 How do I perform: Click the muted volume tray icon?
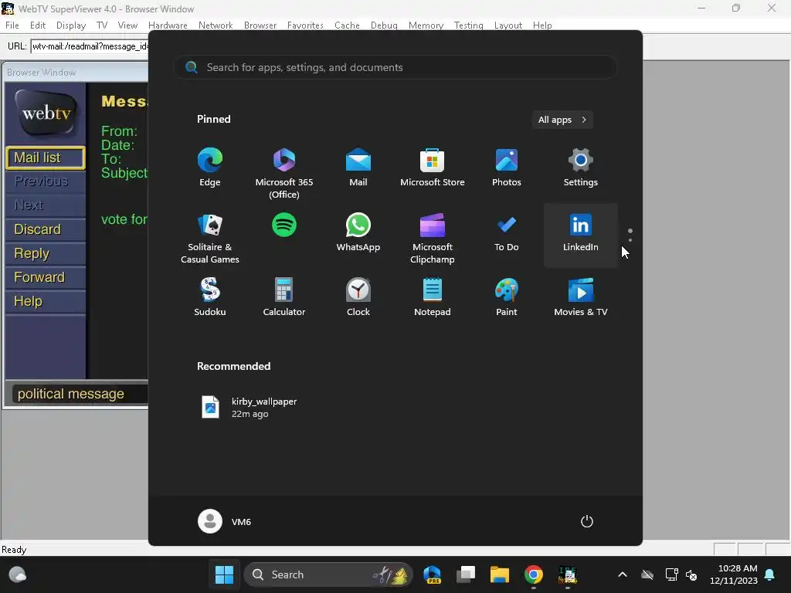click(x=691, y=574)
